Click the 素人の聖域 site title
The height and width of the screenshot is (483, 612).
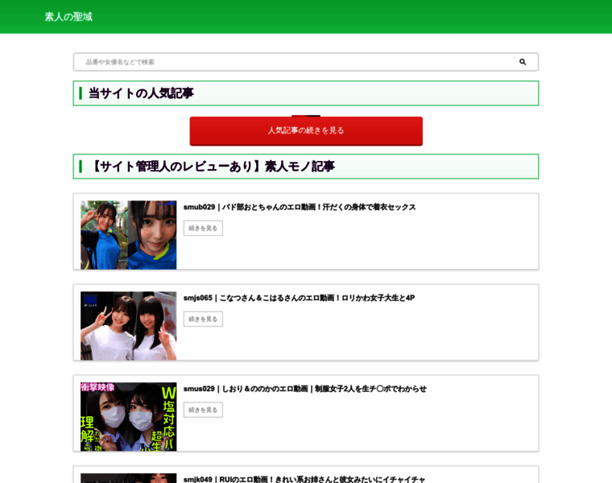(x=68, y=17)
